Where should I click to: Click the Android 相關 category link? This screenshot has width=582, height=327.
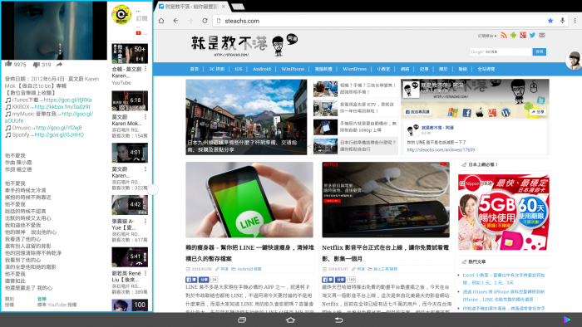249,269
